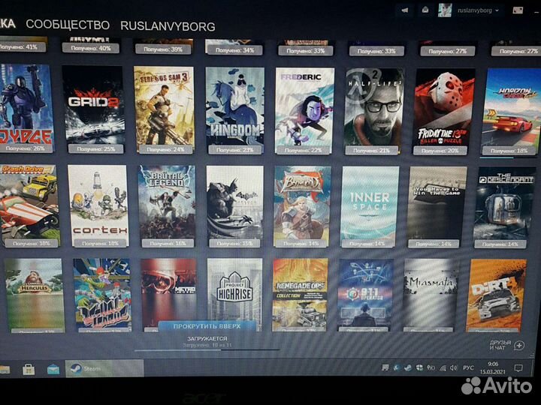Screen dimensions: 541x405
Task: Open the Project Highrise game tile
Action: 234,295
